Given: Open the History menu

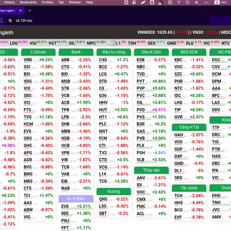Looking at the screenshot, I should [9, 2].
